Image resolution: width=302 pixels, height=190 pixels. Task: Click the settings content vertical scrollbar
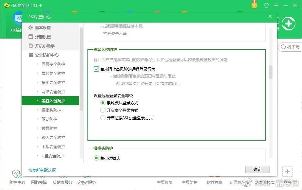271,72
